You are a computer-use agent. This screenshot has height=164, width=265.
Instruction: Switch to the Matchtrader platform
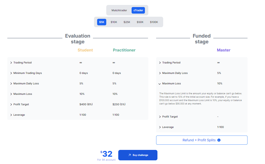click(119, 10)
